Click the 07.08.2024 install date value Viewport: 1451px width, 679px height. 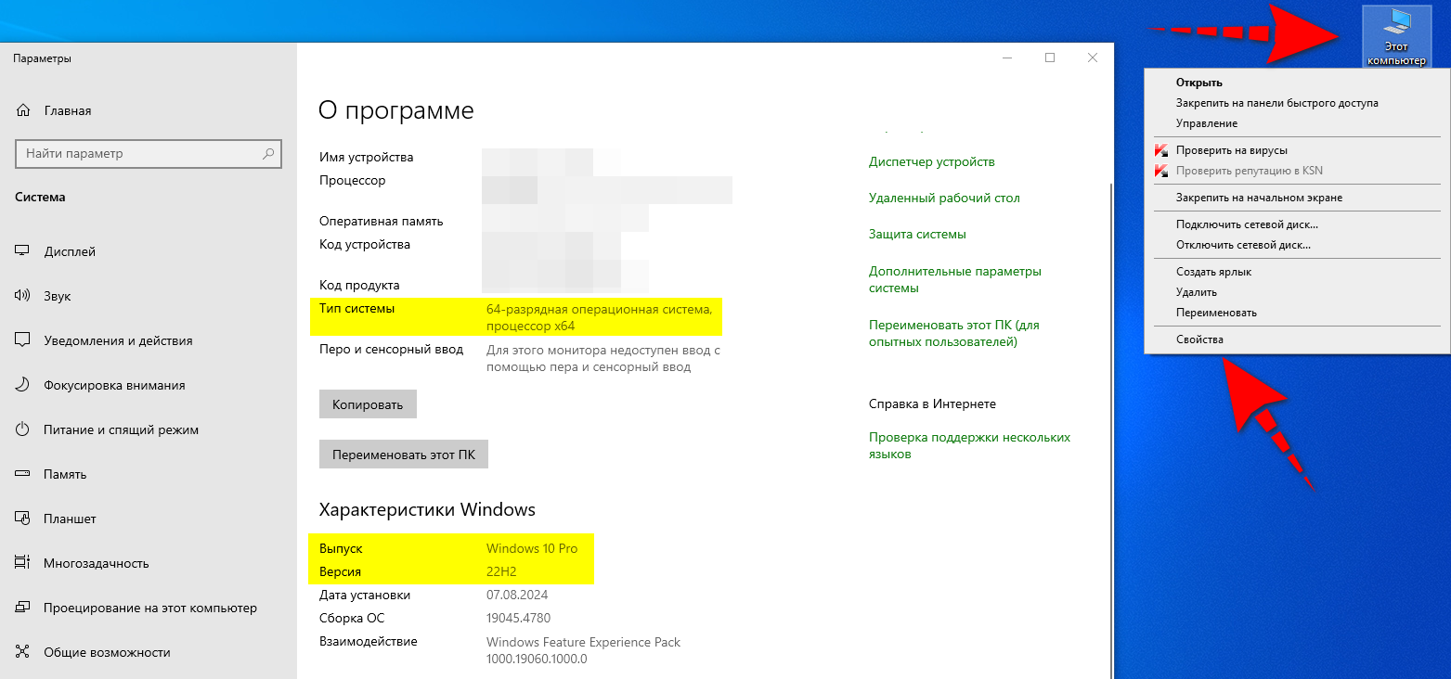pyautogui.click(x=518, y=595)
